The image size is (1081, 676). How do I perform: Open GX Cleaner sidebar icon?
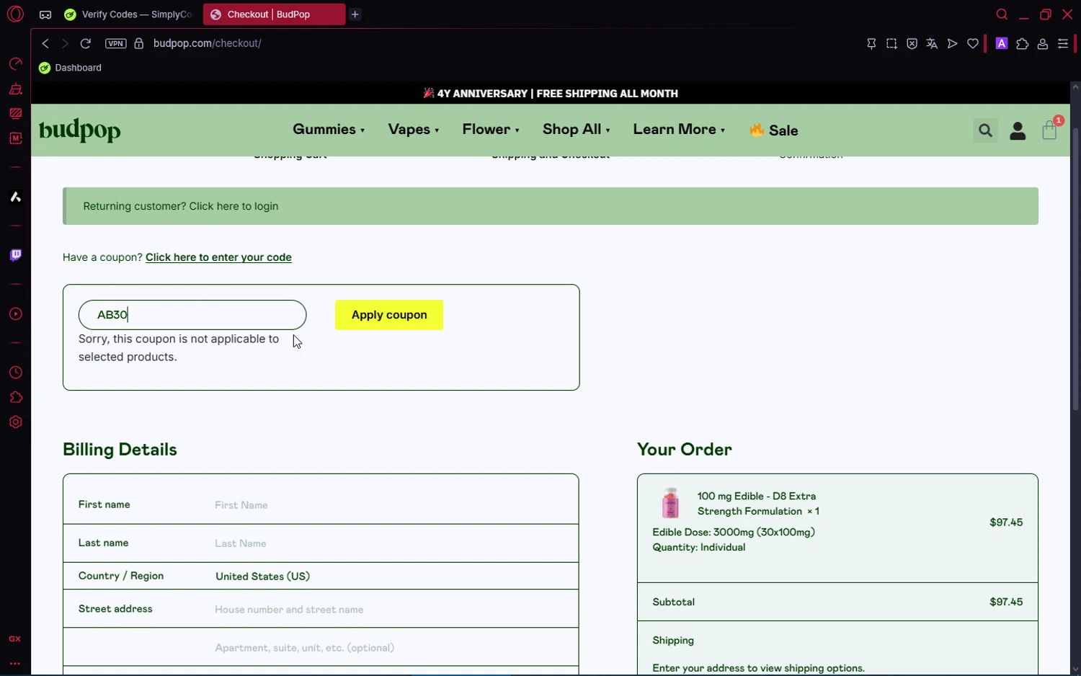[x=15, y=89]
